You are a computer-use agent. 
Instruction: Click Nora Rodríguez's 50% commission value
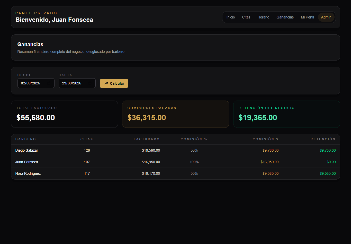[194, 173]
